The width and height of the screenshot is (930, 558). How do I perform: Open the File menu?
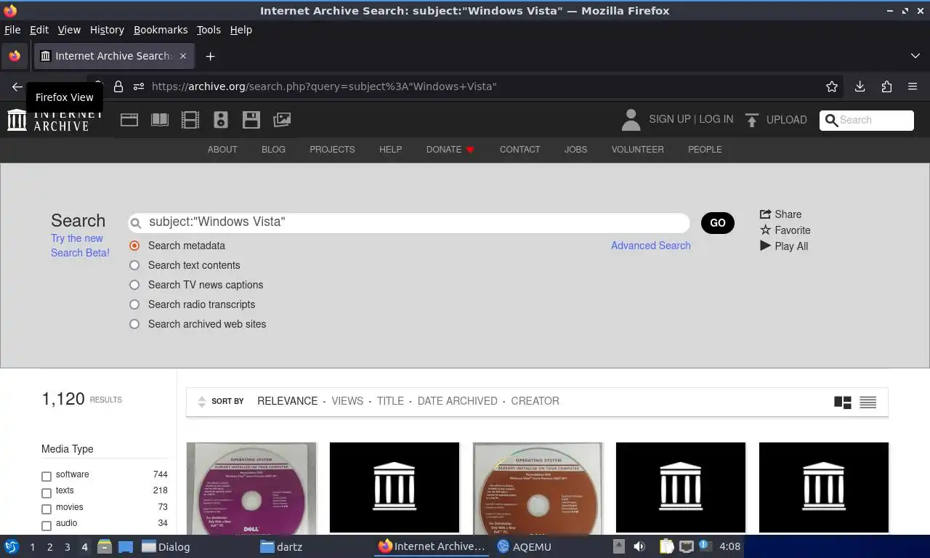pyautogui.click(x=12, y=30)
